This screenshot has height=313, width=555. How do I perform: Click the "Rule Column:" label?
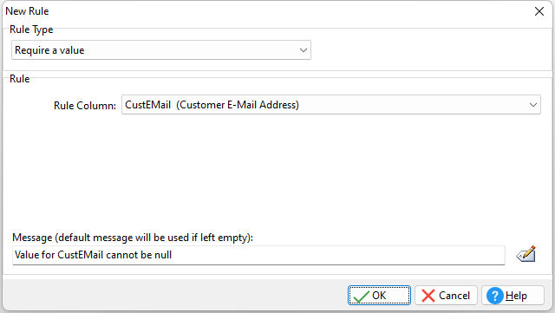click(85, 106)
